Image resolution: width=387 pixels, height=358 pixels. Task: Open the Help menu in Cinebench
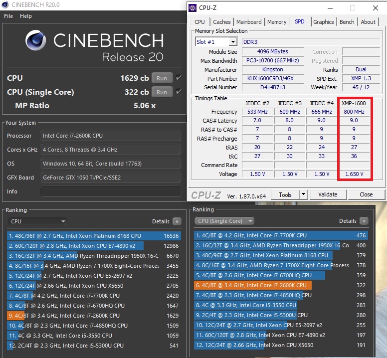(25, 16)
